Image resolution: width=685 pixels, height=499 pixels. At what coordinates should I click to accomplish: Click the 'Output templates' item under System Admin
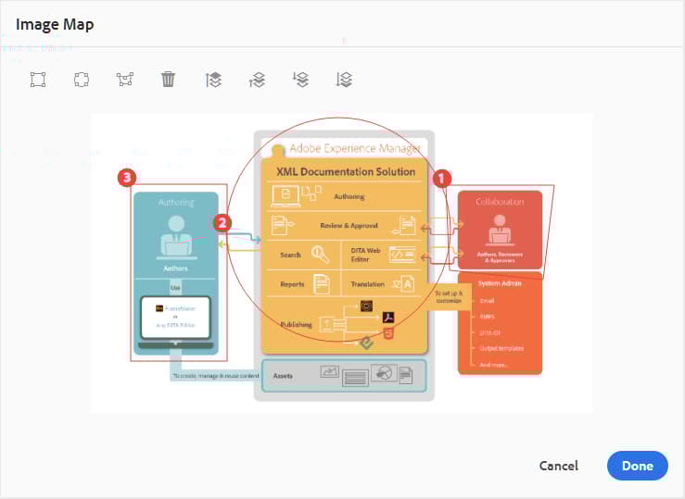(501, 348)
